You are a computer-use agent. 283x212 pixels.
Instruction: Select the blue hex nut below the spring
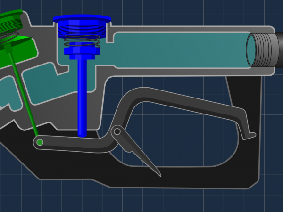[x=82, y=51]
